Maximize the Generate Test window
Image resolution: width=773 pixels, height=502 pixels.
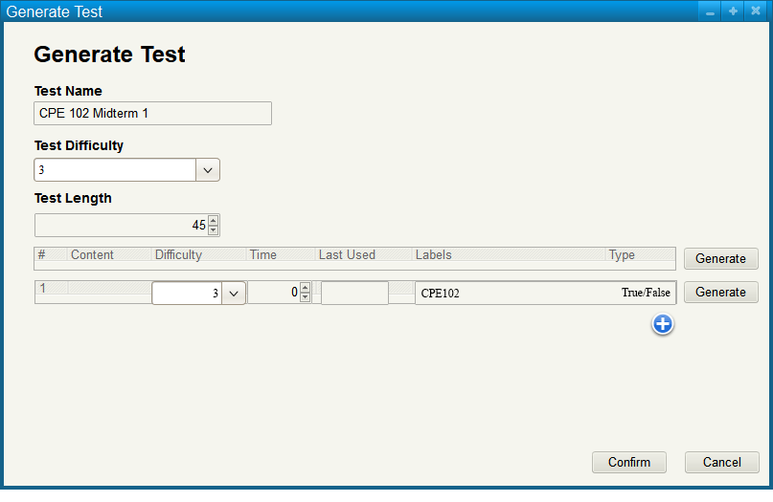(733, 12)
